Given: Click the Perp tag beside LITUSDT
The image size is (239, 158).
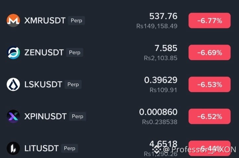Looking at the screenshot, I should (69, 148).
